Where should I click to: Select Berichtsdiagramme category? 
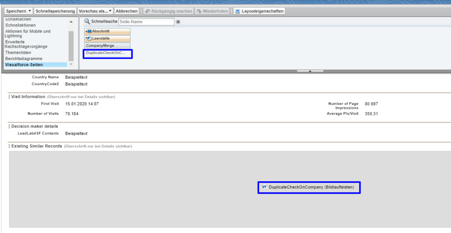pos(24,59)
